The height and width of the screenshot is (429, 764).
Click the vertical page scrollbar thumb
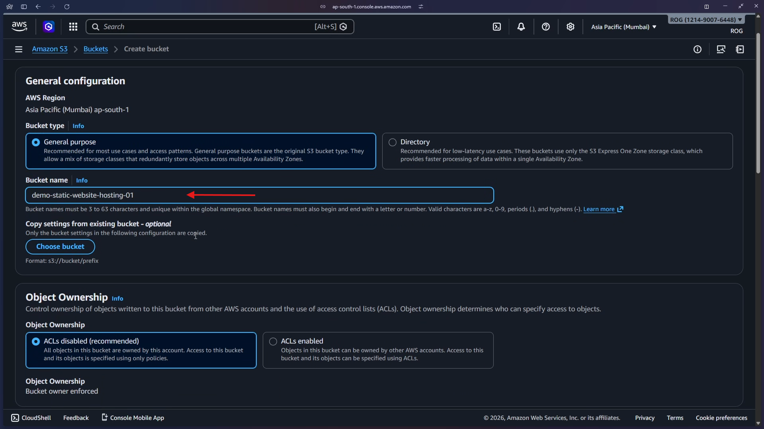pyautogui.click(x=758, y=103)
